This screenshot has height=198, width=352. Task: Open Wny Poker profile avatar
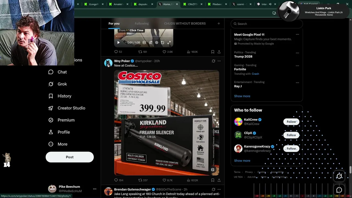point(108,63)
